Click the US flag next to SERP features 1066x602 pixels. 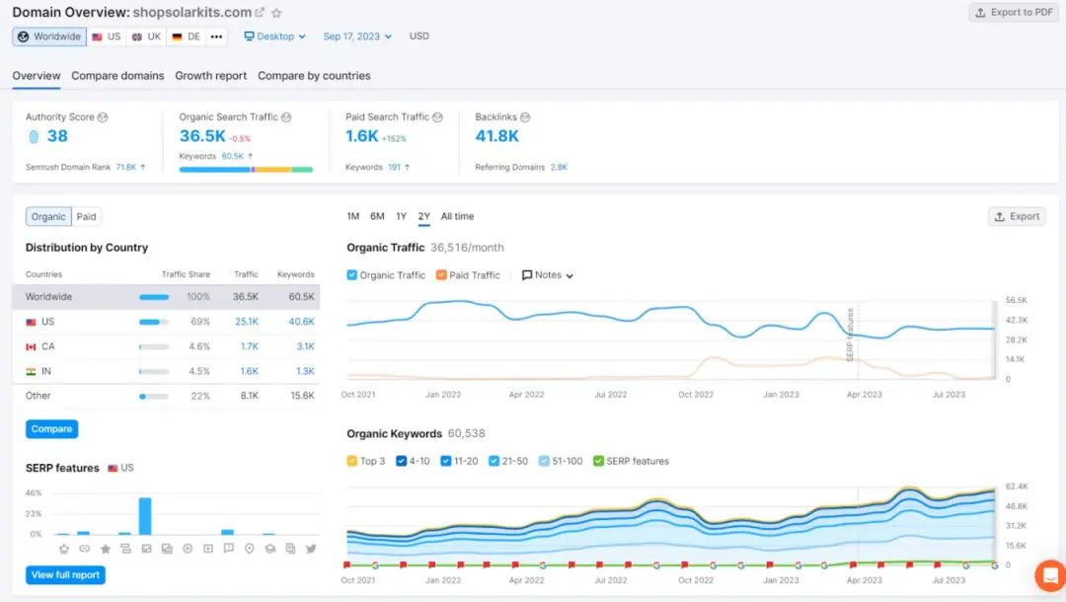pos(113,468)
